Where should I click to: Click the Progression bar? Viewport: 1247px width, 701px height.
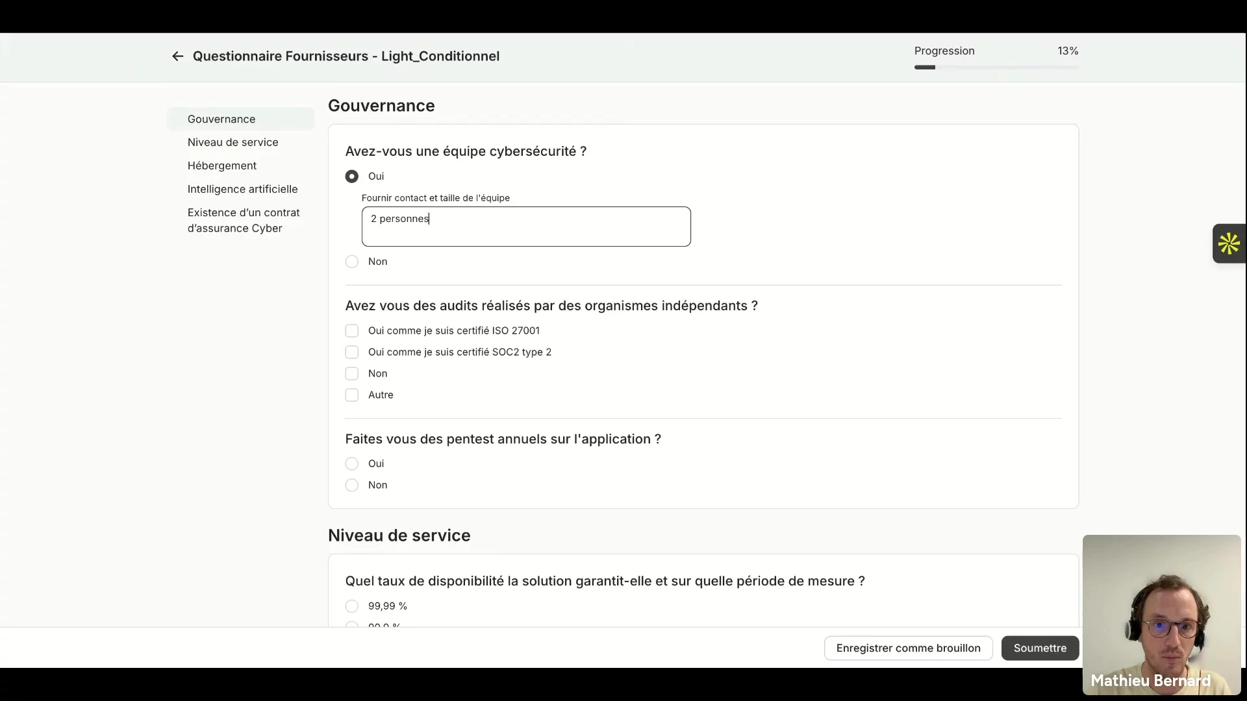tap(996, 68)
